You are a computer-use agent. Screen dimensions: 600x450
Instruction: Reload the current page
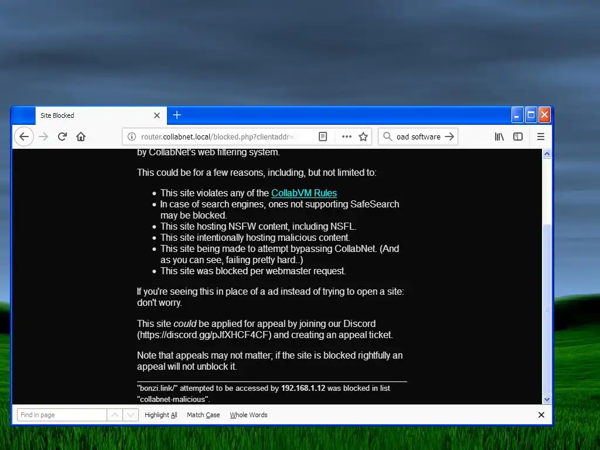[x=62, y=137]
